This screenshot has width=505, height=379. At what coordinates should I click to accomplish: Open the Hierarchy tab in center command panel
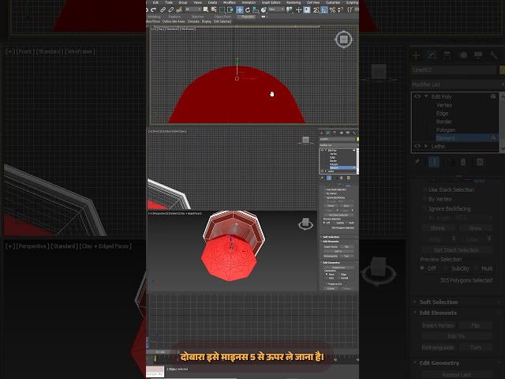335,133
